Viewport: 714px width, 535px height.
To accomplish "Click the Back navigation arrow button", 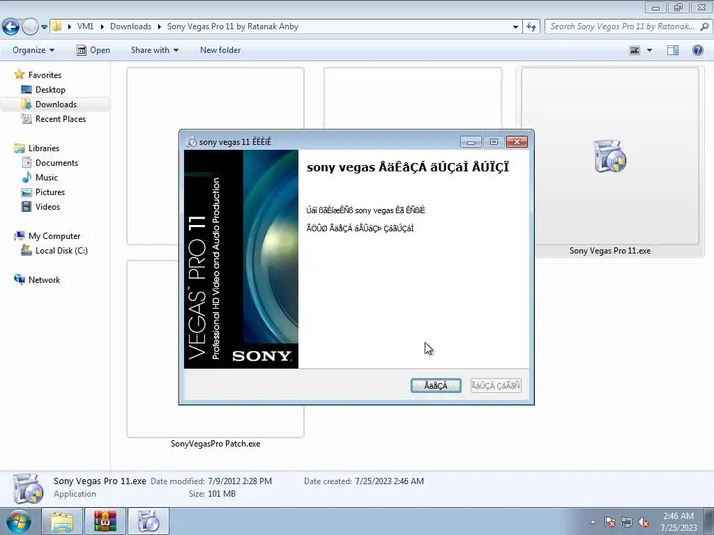I will tap(11, 26).
